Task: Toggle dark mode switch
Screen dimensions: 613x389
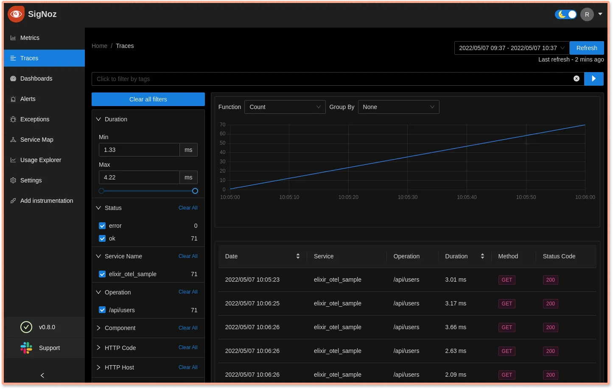Action: pyautogui.click(x=565, y=14)
